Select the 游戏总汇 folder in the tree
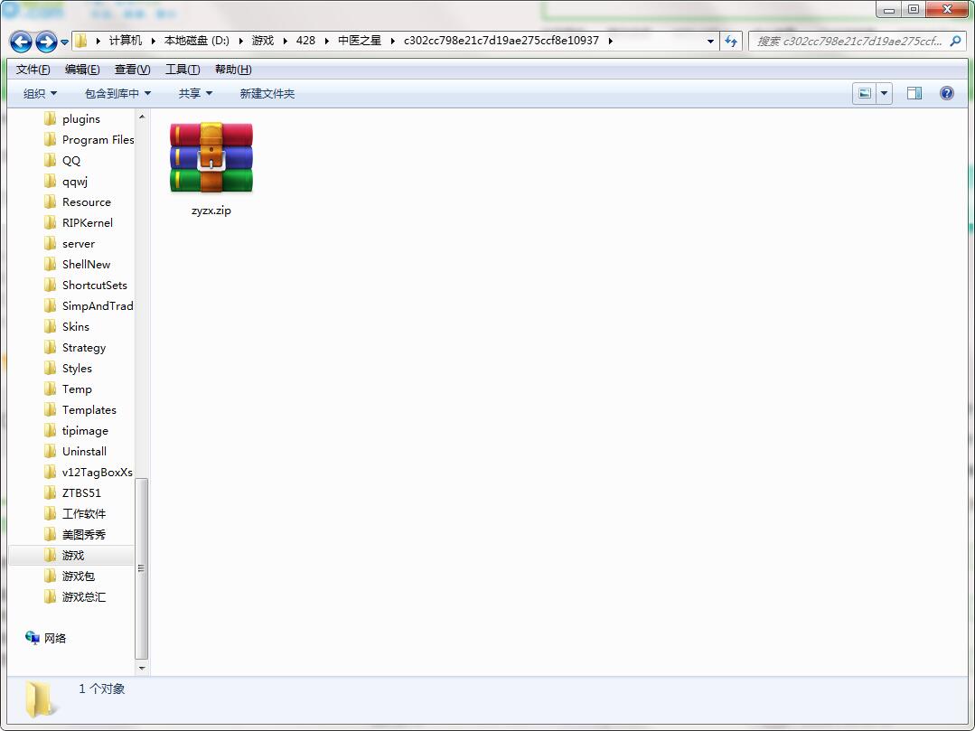The image size is (975, 731). click(x=75, y=596)
